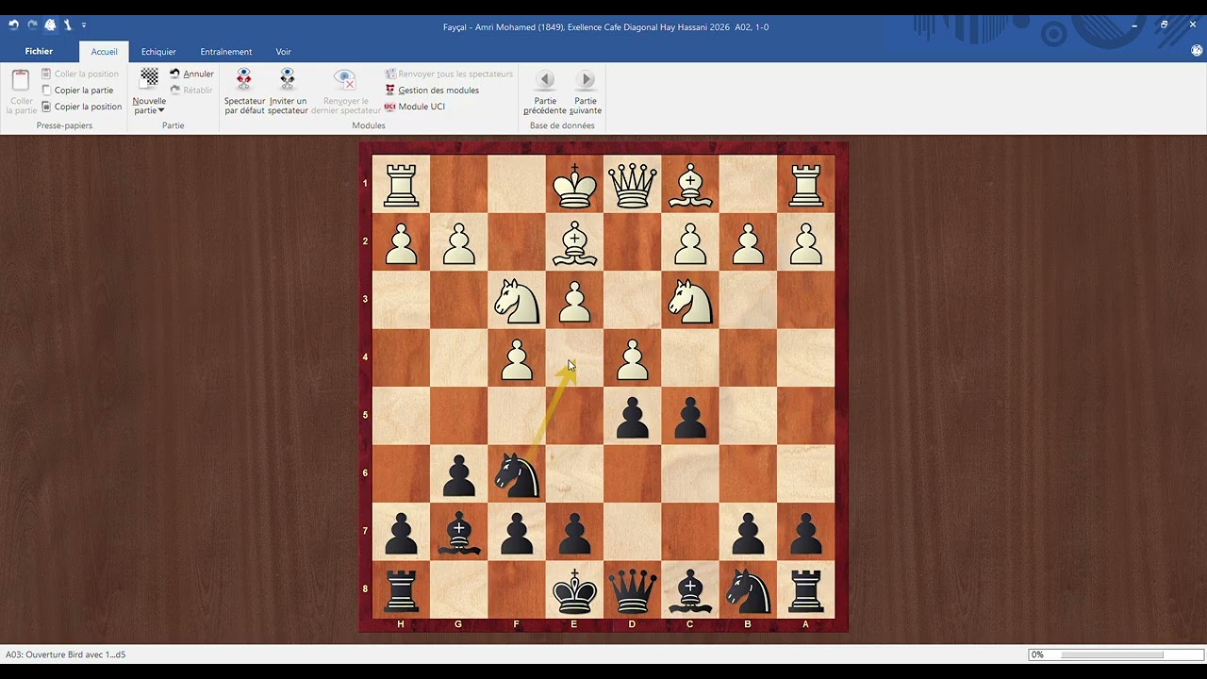
Task: Click the black pawn on D5
Action: click(x=633, y=416)
